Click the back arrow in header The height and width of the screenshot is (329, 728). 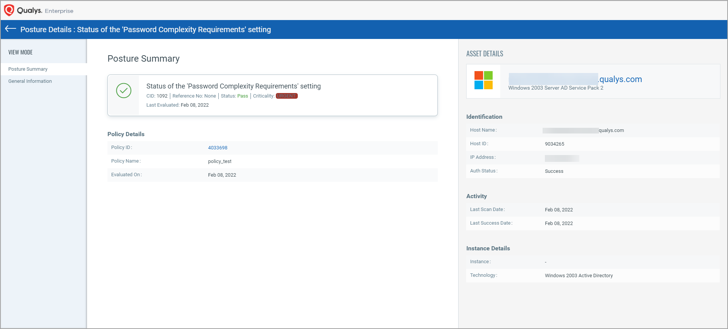click(11, 29)
